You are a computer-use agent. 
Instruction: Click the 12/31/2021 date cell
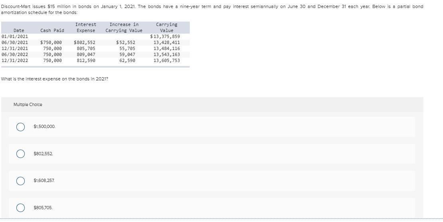click(x=15, y=49)
